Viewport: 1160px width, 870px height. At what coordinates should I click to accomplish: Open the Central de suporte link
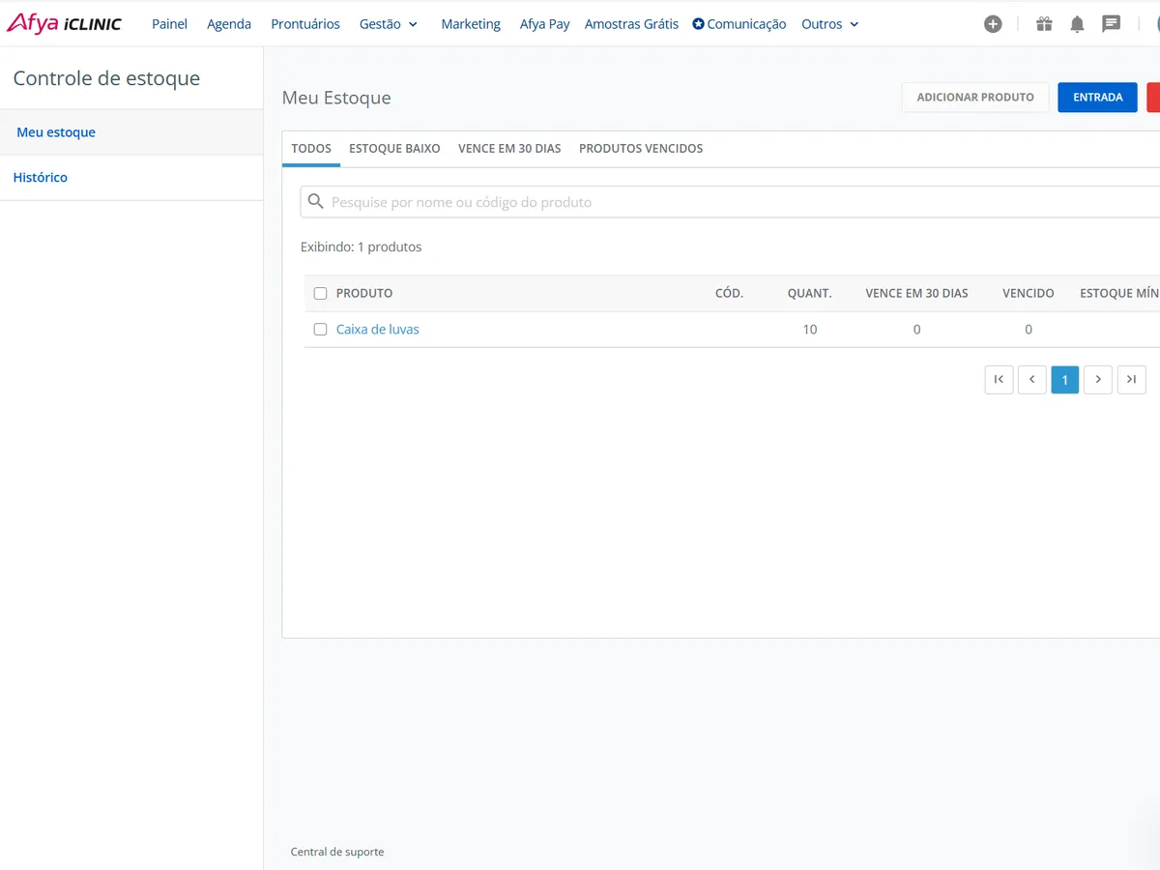point(337,852)
